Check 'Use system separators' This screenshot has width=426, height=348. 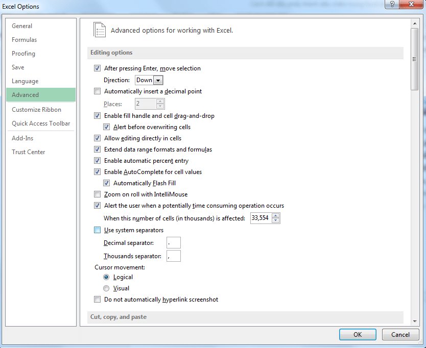[x=97, y=230]
